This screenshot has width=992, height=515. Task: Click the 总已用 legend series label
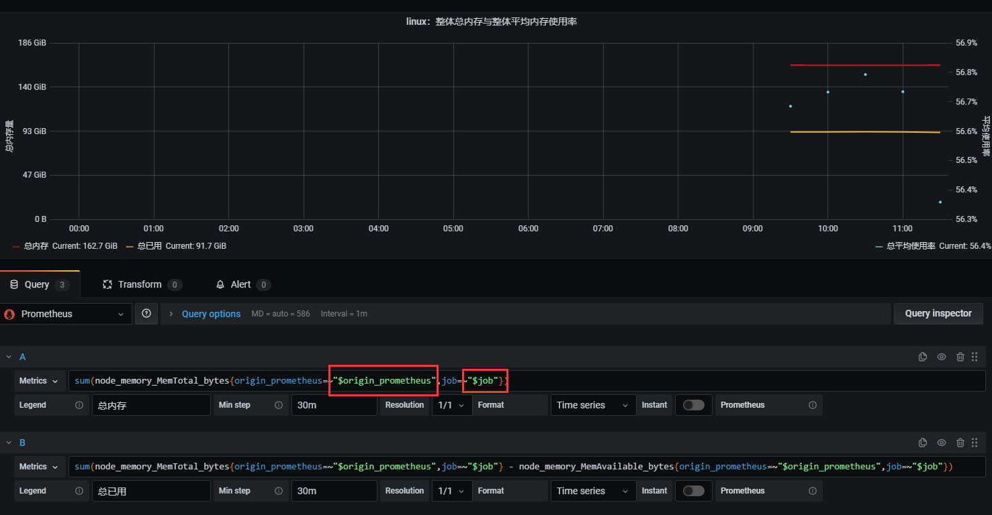pos(150,246)
